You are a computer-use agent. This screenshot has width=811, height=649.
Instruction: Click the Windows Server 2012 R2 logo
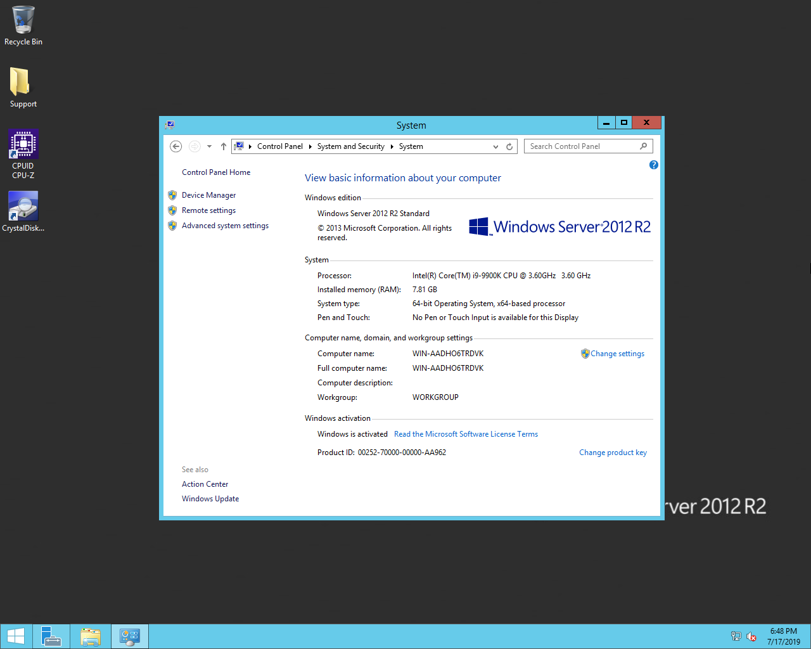[x=559, y=227]
